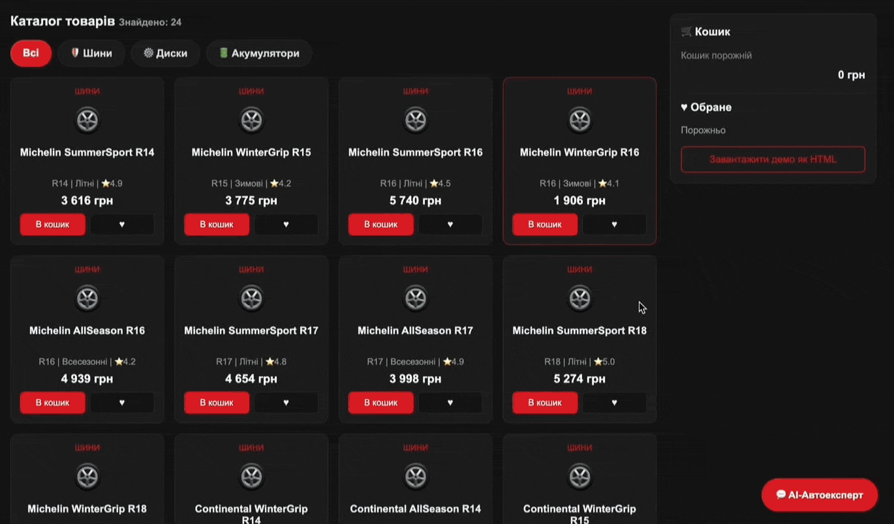The width and height of the screenshot is (894, 524).
Task: Click the price 5 740 грн
Action: pos(416,201)
